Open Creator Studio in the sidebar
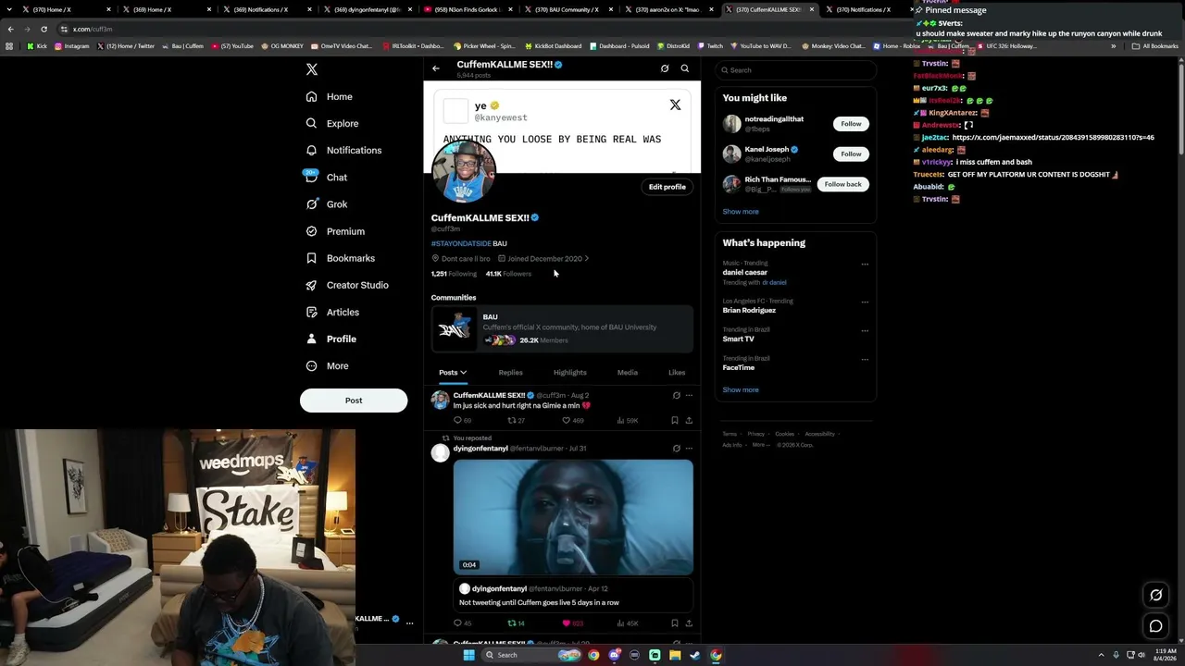The width and height of the screenshot is (1185, 666). [347, 285]
